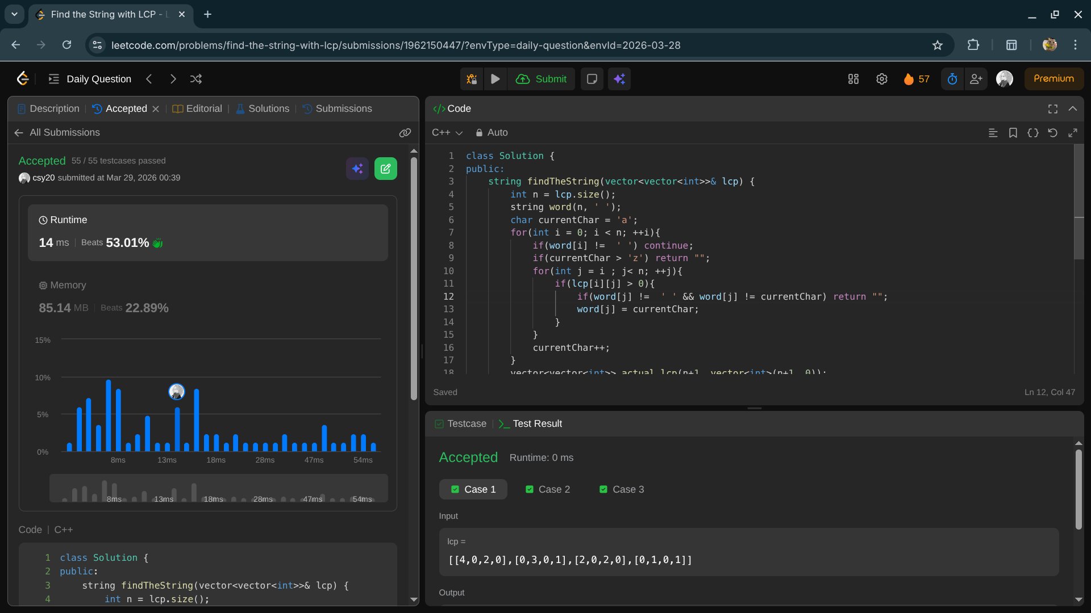Open the layout grid icon in header

(x=853, y=79)
